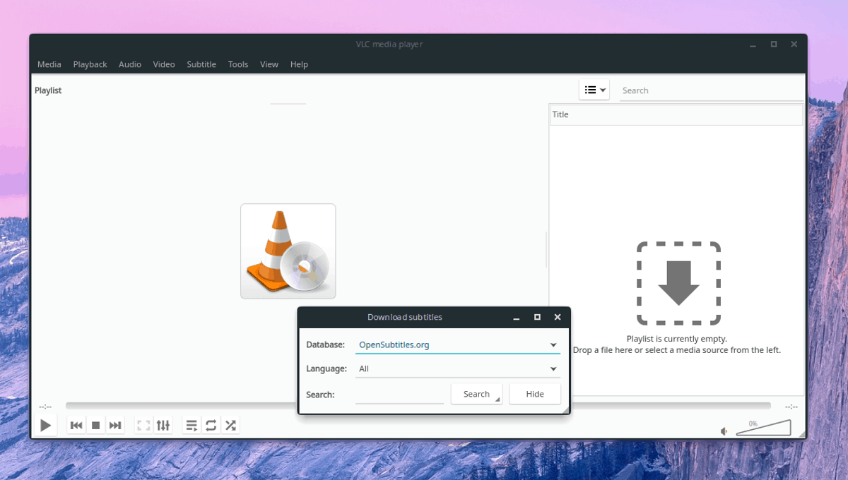Click the Play button
This screenshot has width=848, height=480.
(45, 425)
